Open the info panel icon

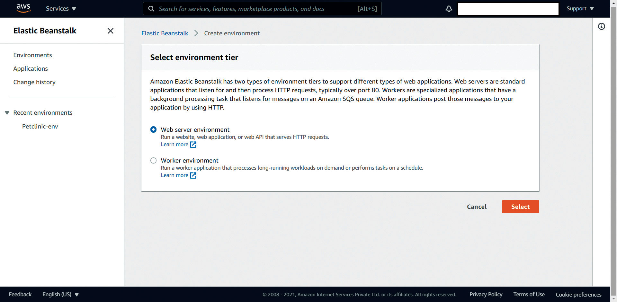tap(601, 26)
